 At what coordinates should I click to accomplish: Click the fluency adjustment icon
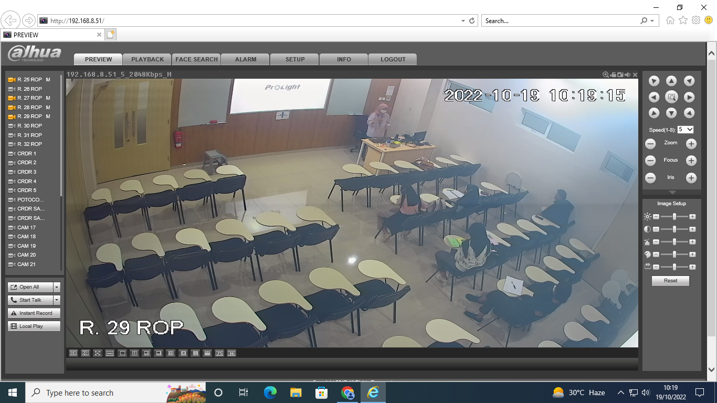85,353
